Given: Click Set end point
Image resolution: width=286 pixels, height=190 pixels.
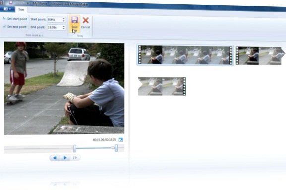Looking at the screenshot, I should tap(15, 27).
